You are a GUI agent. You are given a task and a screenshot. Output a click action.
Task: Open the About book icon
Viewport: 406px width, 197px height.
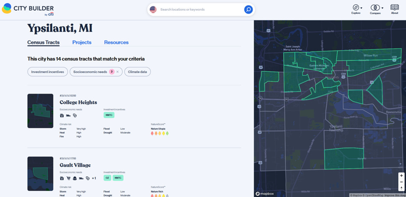click(394, 7)
